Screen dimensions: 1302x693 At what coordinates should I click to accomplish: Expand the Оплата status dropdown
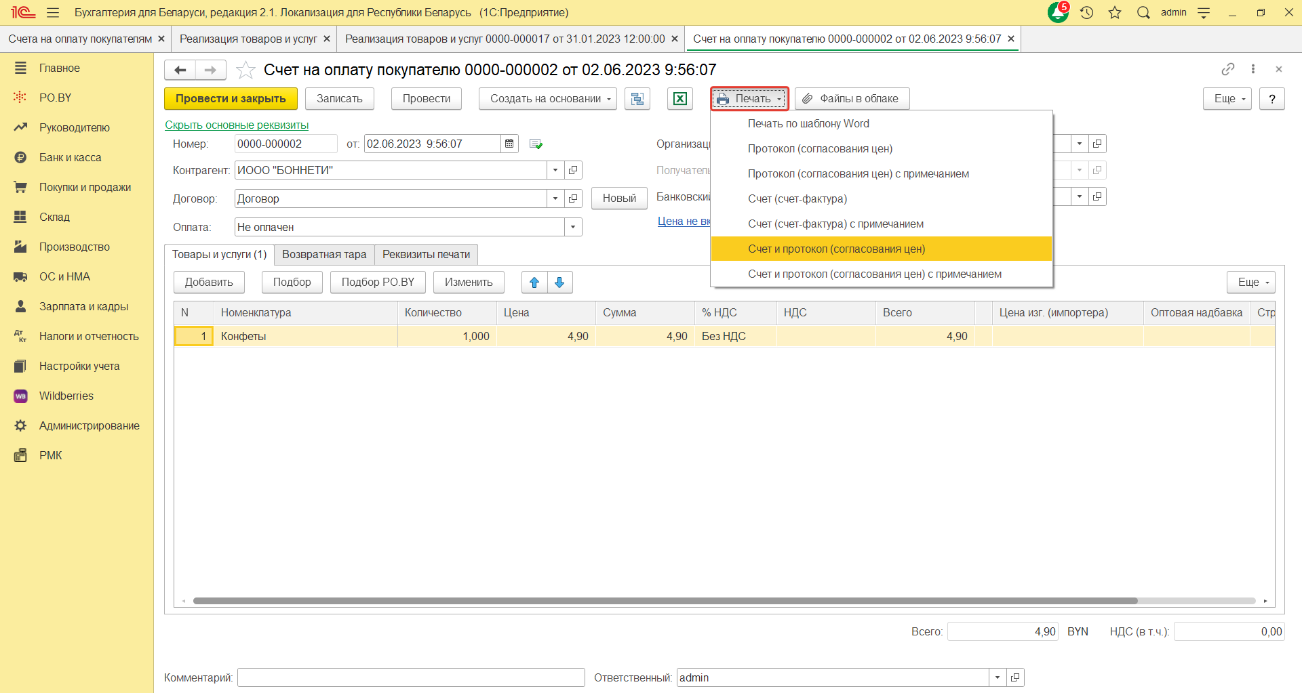pyautogui.click(x=573, y=227)
